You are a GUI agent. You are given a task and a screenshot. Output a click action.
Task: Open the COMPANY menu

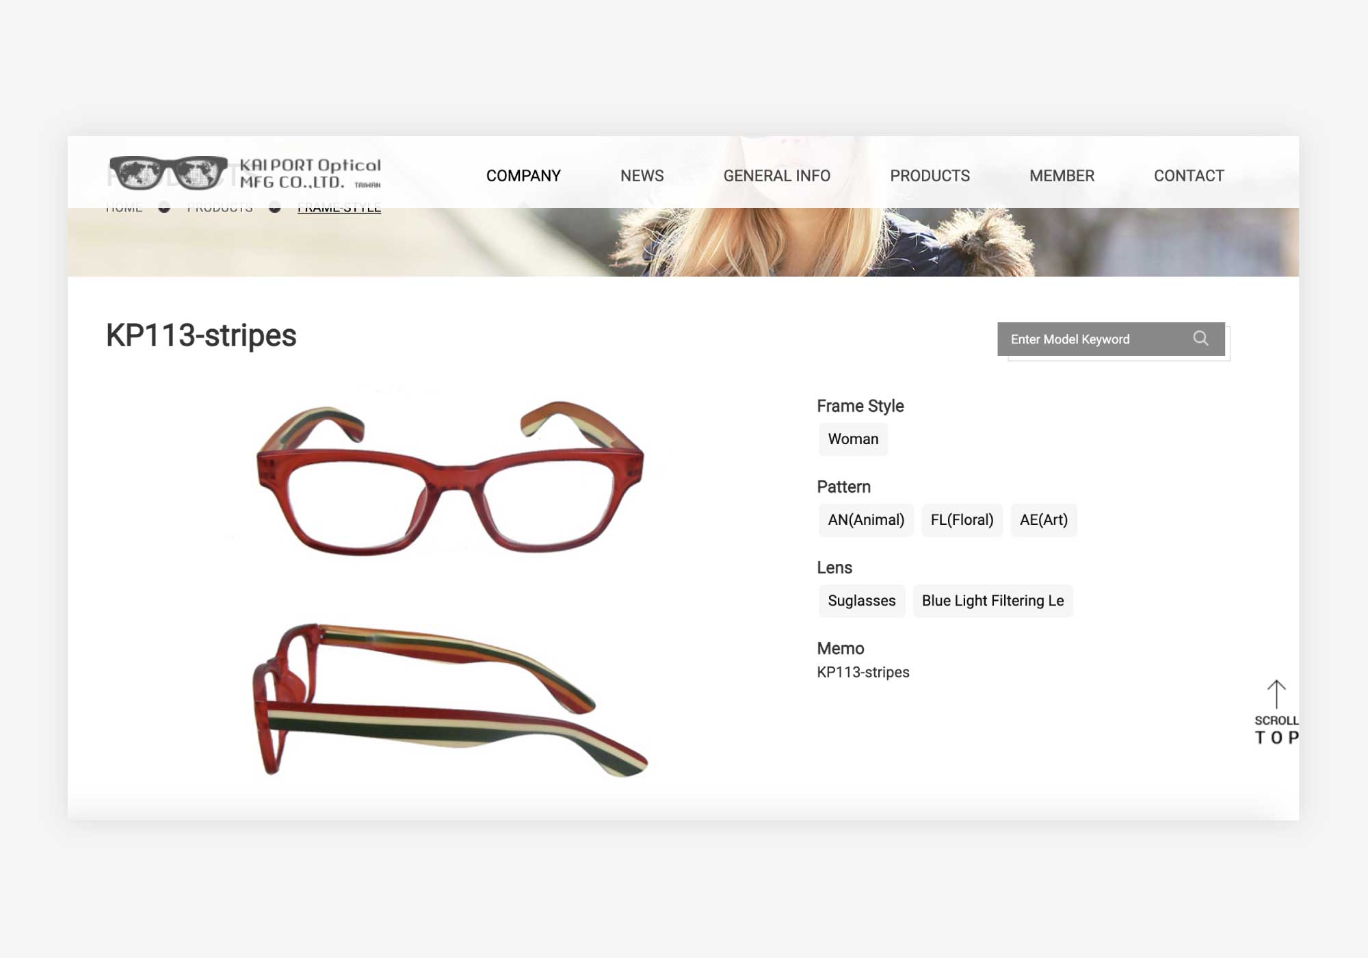[x=523, y=176]
